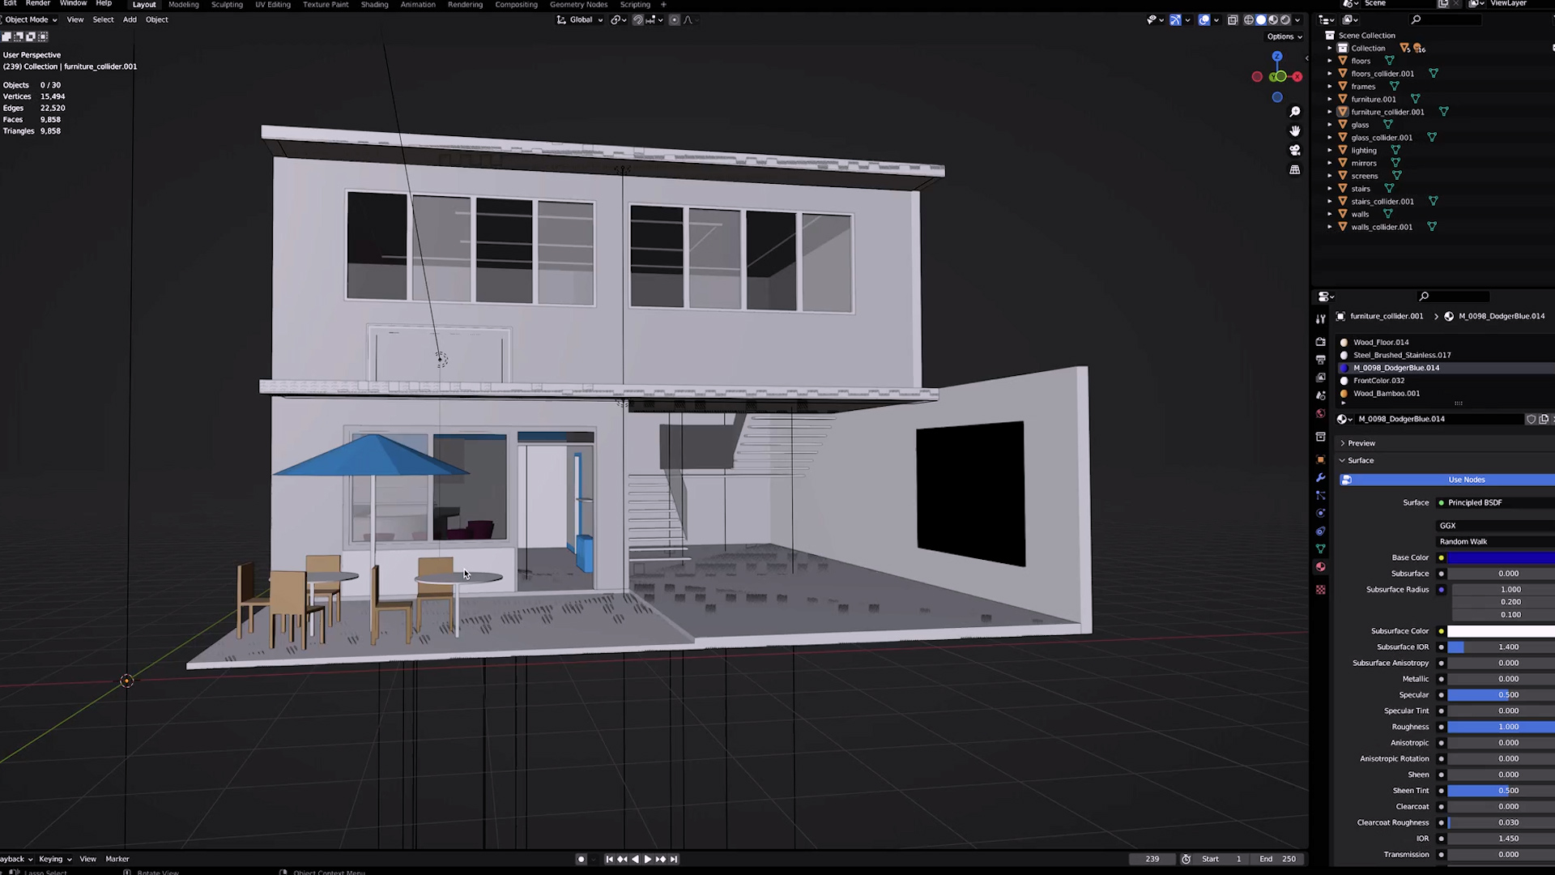The width and height of the screenshot is (1555, 875).
Task: Open the Object Mode dropdown
Action: [x=29, y=19]
